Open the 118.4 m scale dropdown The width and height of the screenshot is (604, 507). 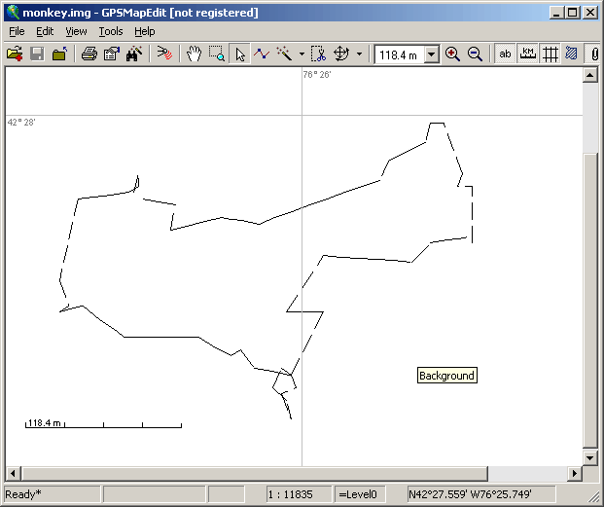click(432, 55)
